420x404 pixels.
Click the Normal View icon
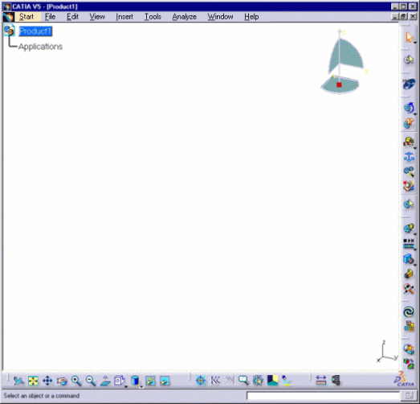click(x=105, y=381)
